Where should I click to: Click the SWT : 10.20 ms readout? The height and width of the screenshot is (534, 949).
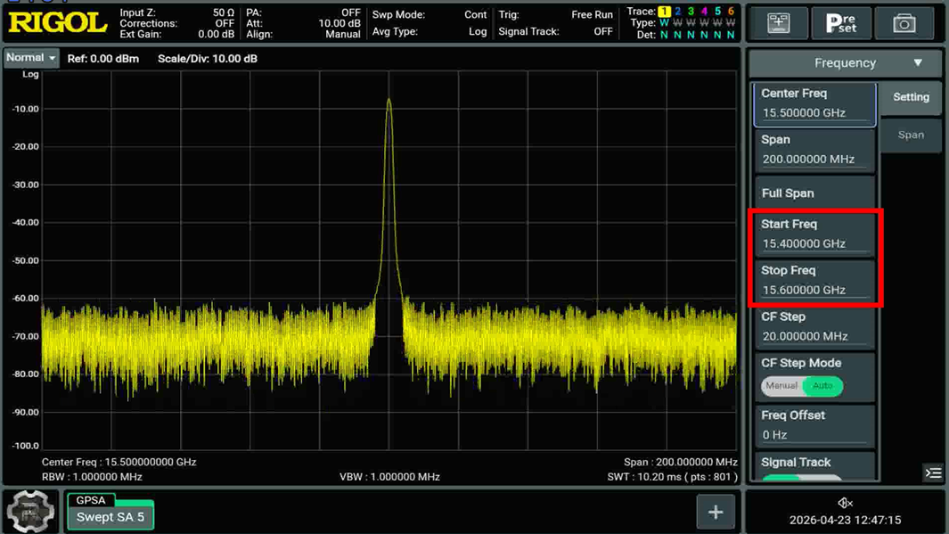coord(673,477)
